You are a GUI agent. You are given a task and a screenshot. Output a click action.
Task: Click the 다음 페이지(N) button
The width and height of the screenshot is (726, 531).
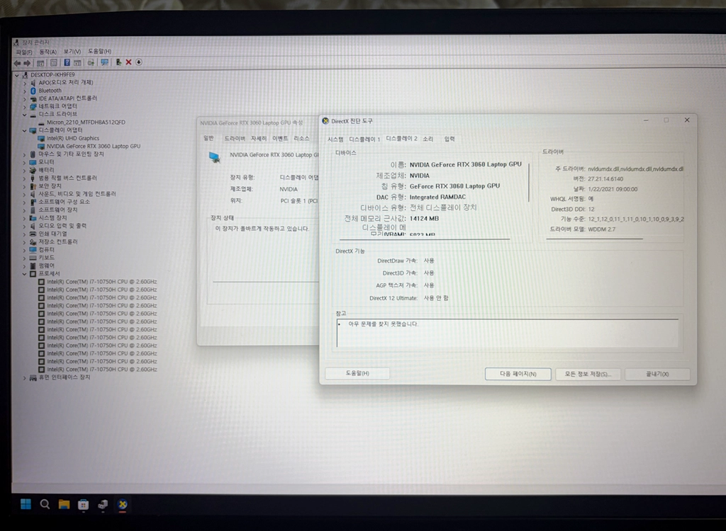coord(518,374)
